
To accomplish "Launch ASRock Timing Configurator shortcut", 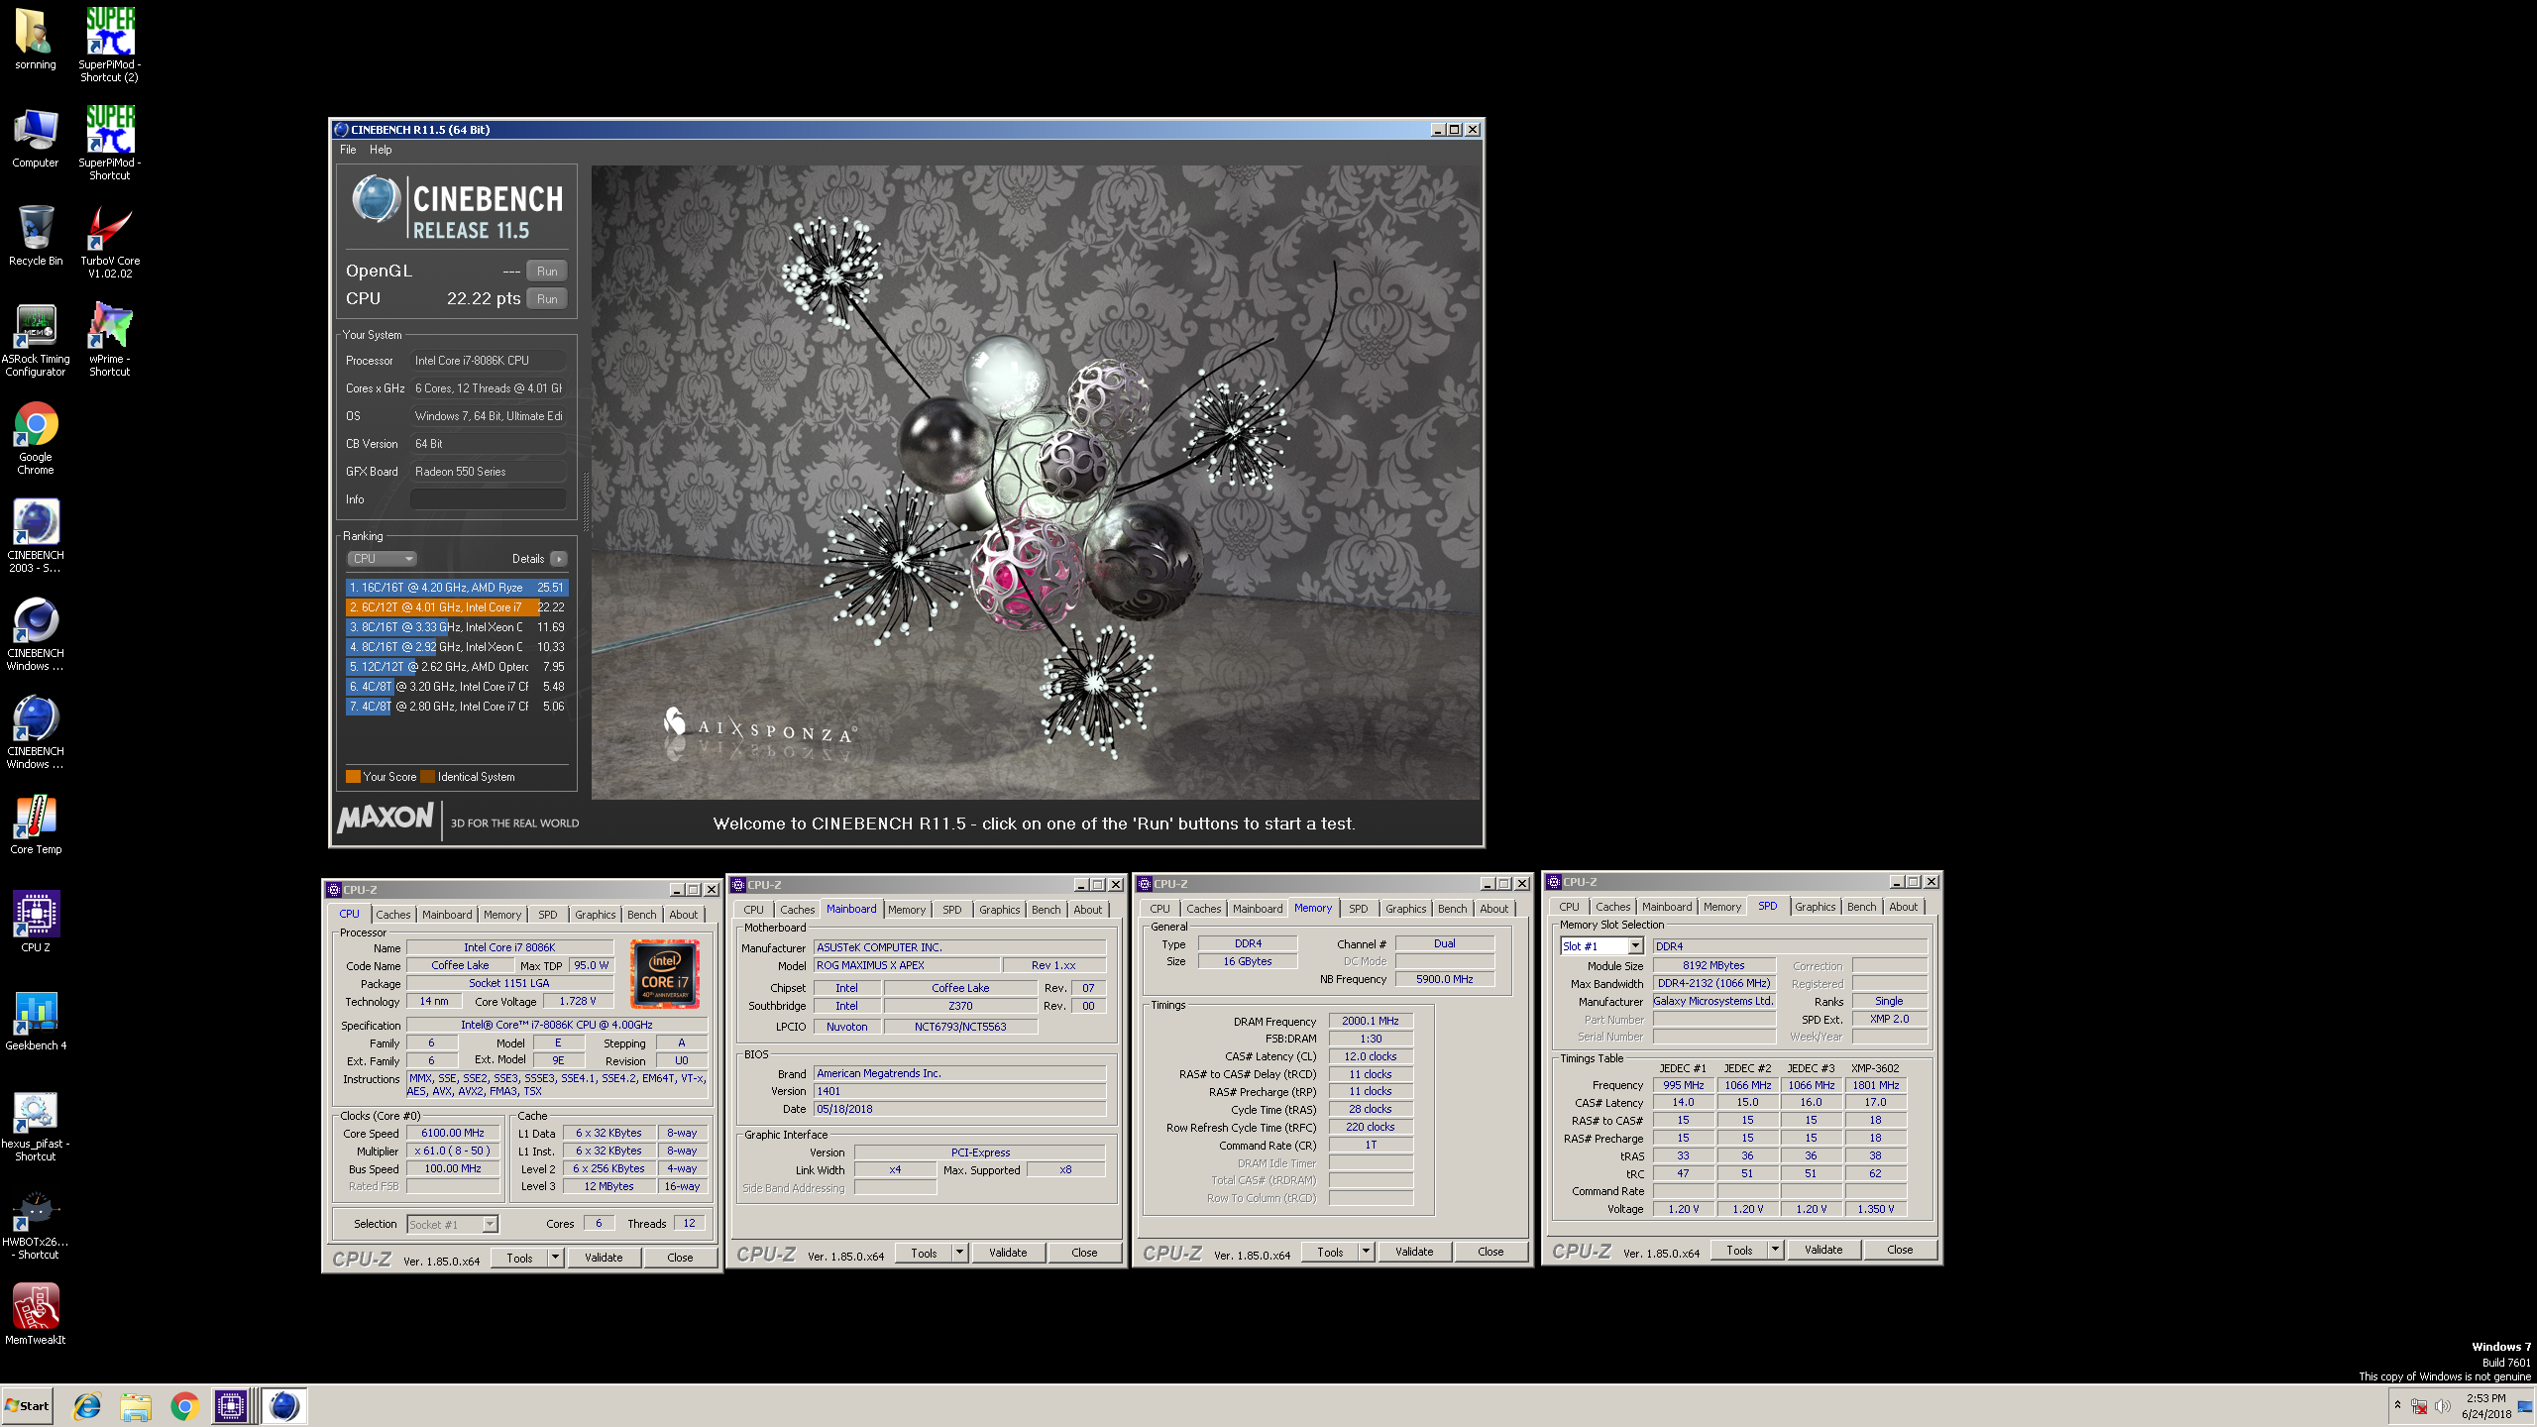I will click(35, 340).
